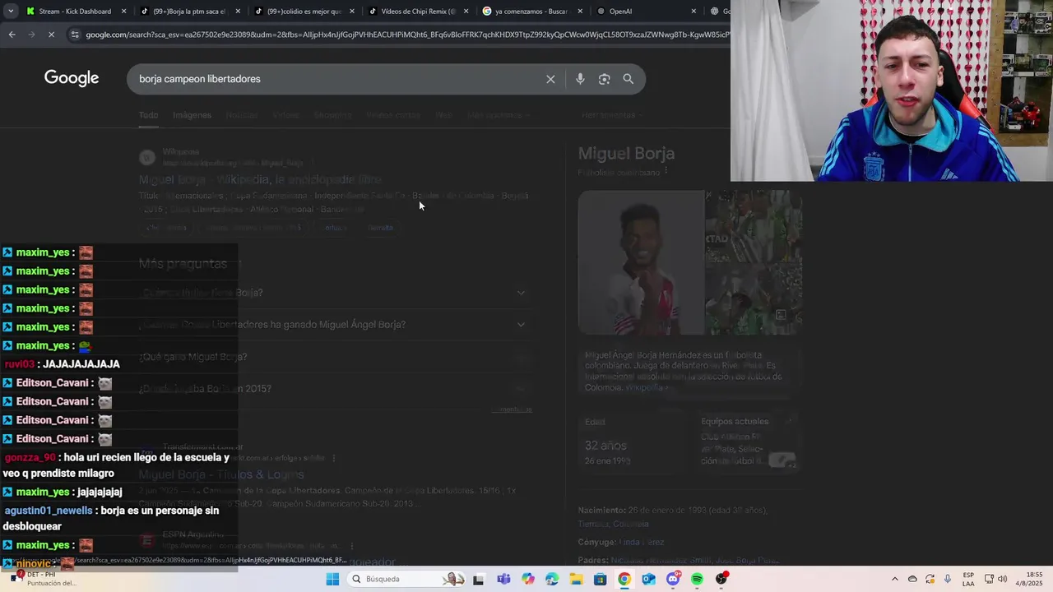
Task: Switch ESP LAA keyboard language
Action: point(968,579)
